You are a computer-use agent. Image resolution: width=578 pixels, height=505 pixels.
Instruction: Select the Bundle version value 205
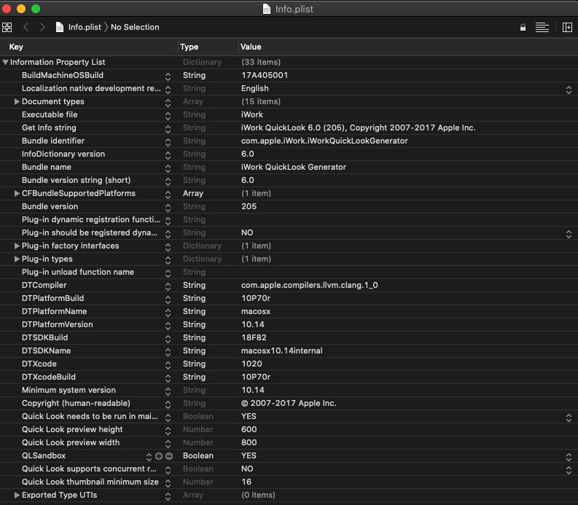249,206
